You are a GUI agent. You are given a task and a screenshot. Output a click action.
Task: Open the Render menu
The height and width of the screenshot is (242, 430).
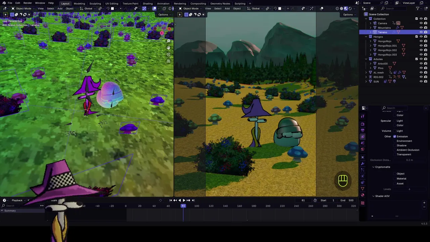tap(28, 3)
